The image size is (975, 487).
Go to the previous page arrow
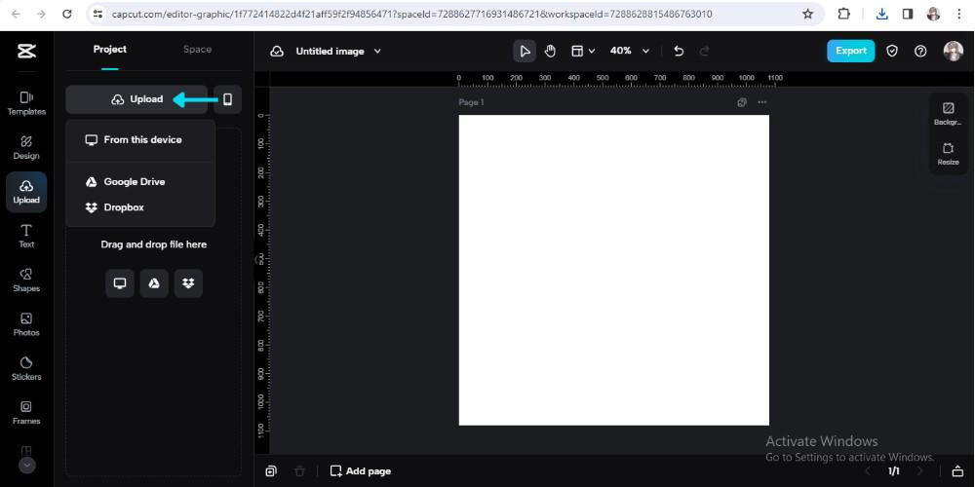(x=868, y=471)
